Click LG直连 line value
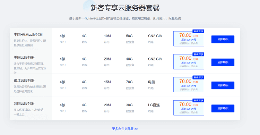Screen dimensions: 260x135 (x=154, y=105)
